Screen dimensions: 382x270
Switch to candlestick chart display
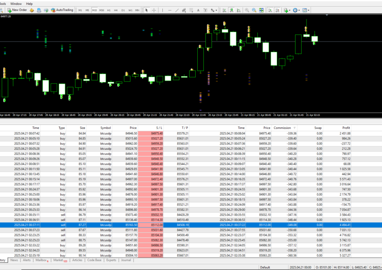231,10
